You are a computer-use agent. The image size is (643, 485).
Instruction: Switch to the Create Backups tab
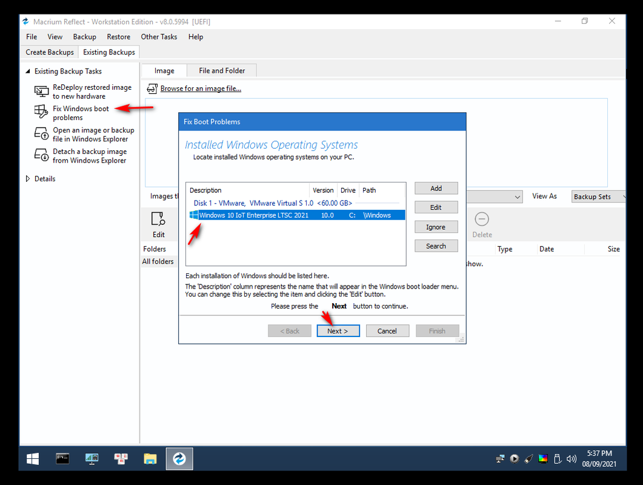(50, 52)
